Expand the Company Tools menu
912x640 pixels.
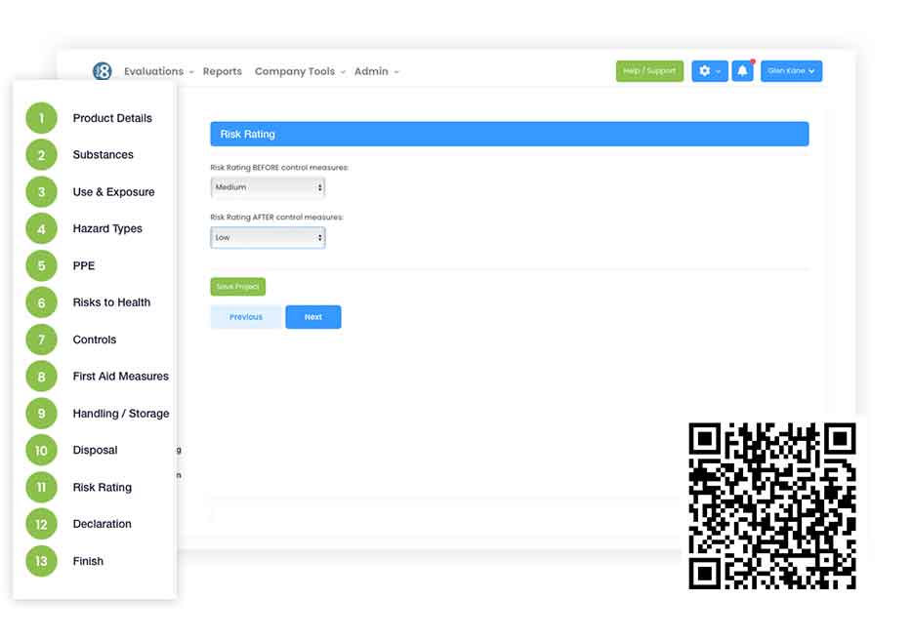[299, 71]
